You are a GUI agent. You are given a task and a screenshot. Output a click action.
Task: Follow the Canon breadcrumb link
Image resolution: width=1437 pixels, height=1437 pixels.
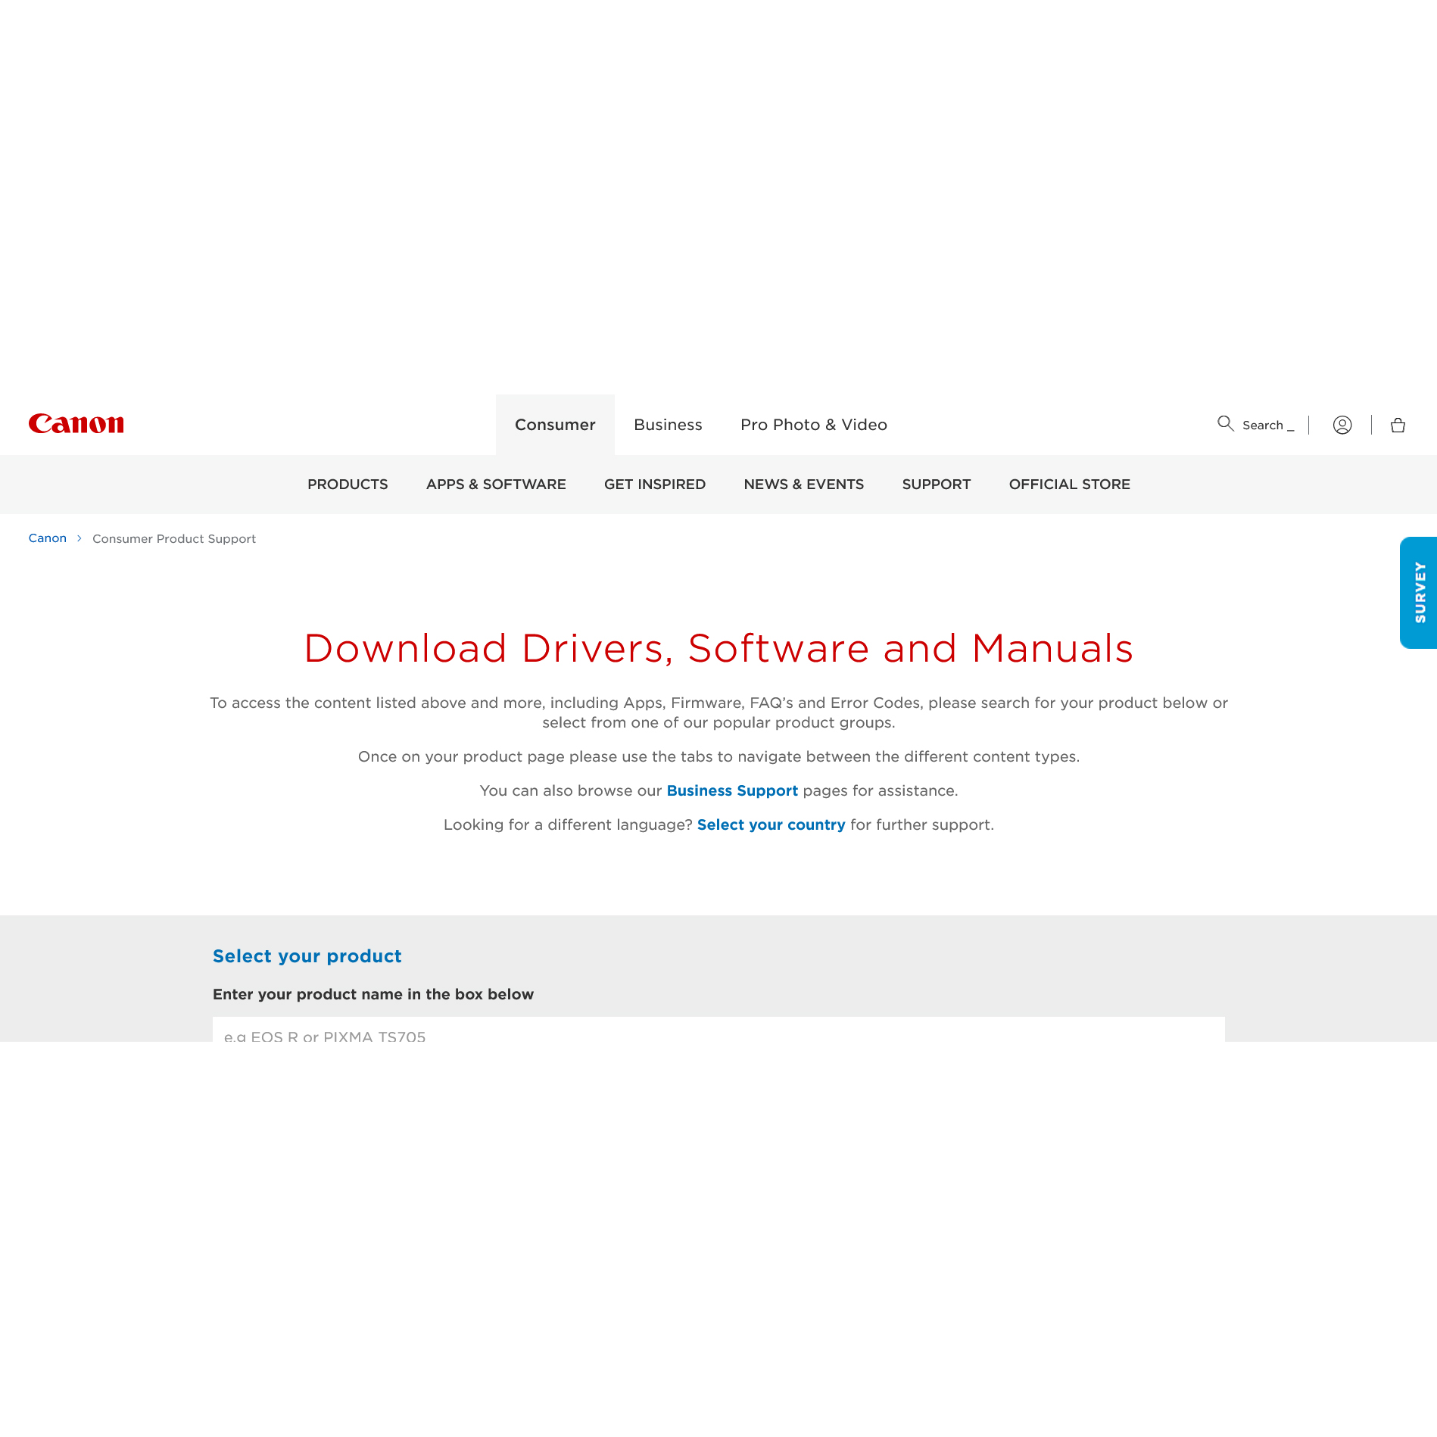pos(48,538)
